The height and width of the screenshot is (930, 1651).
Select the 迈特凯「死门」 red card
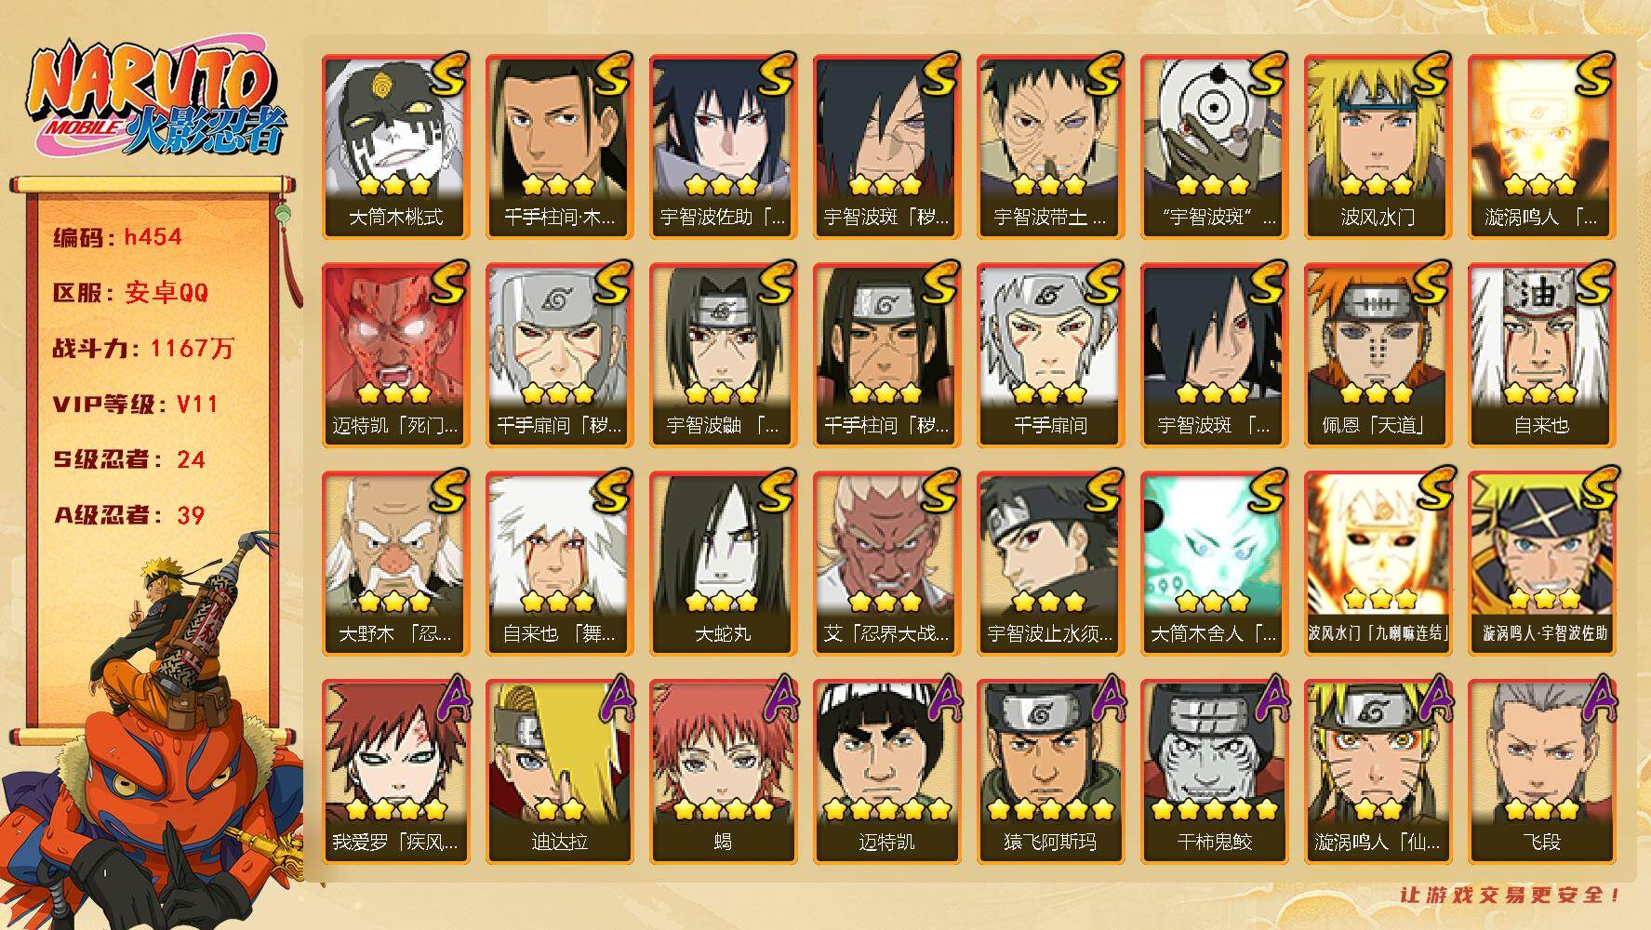(395, 355)
